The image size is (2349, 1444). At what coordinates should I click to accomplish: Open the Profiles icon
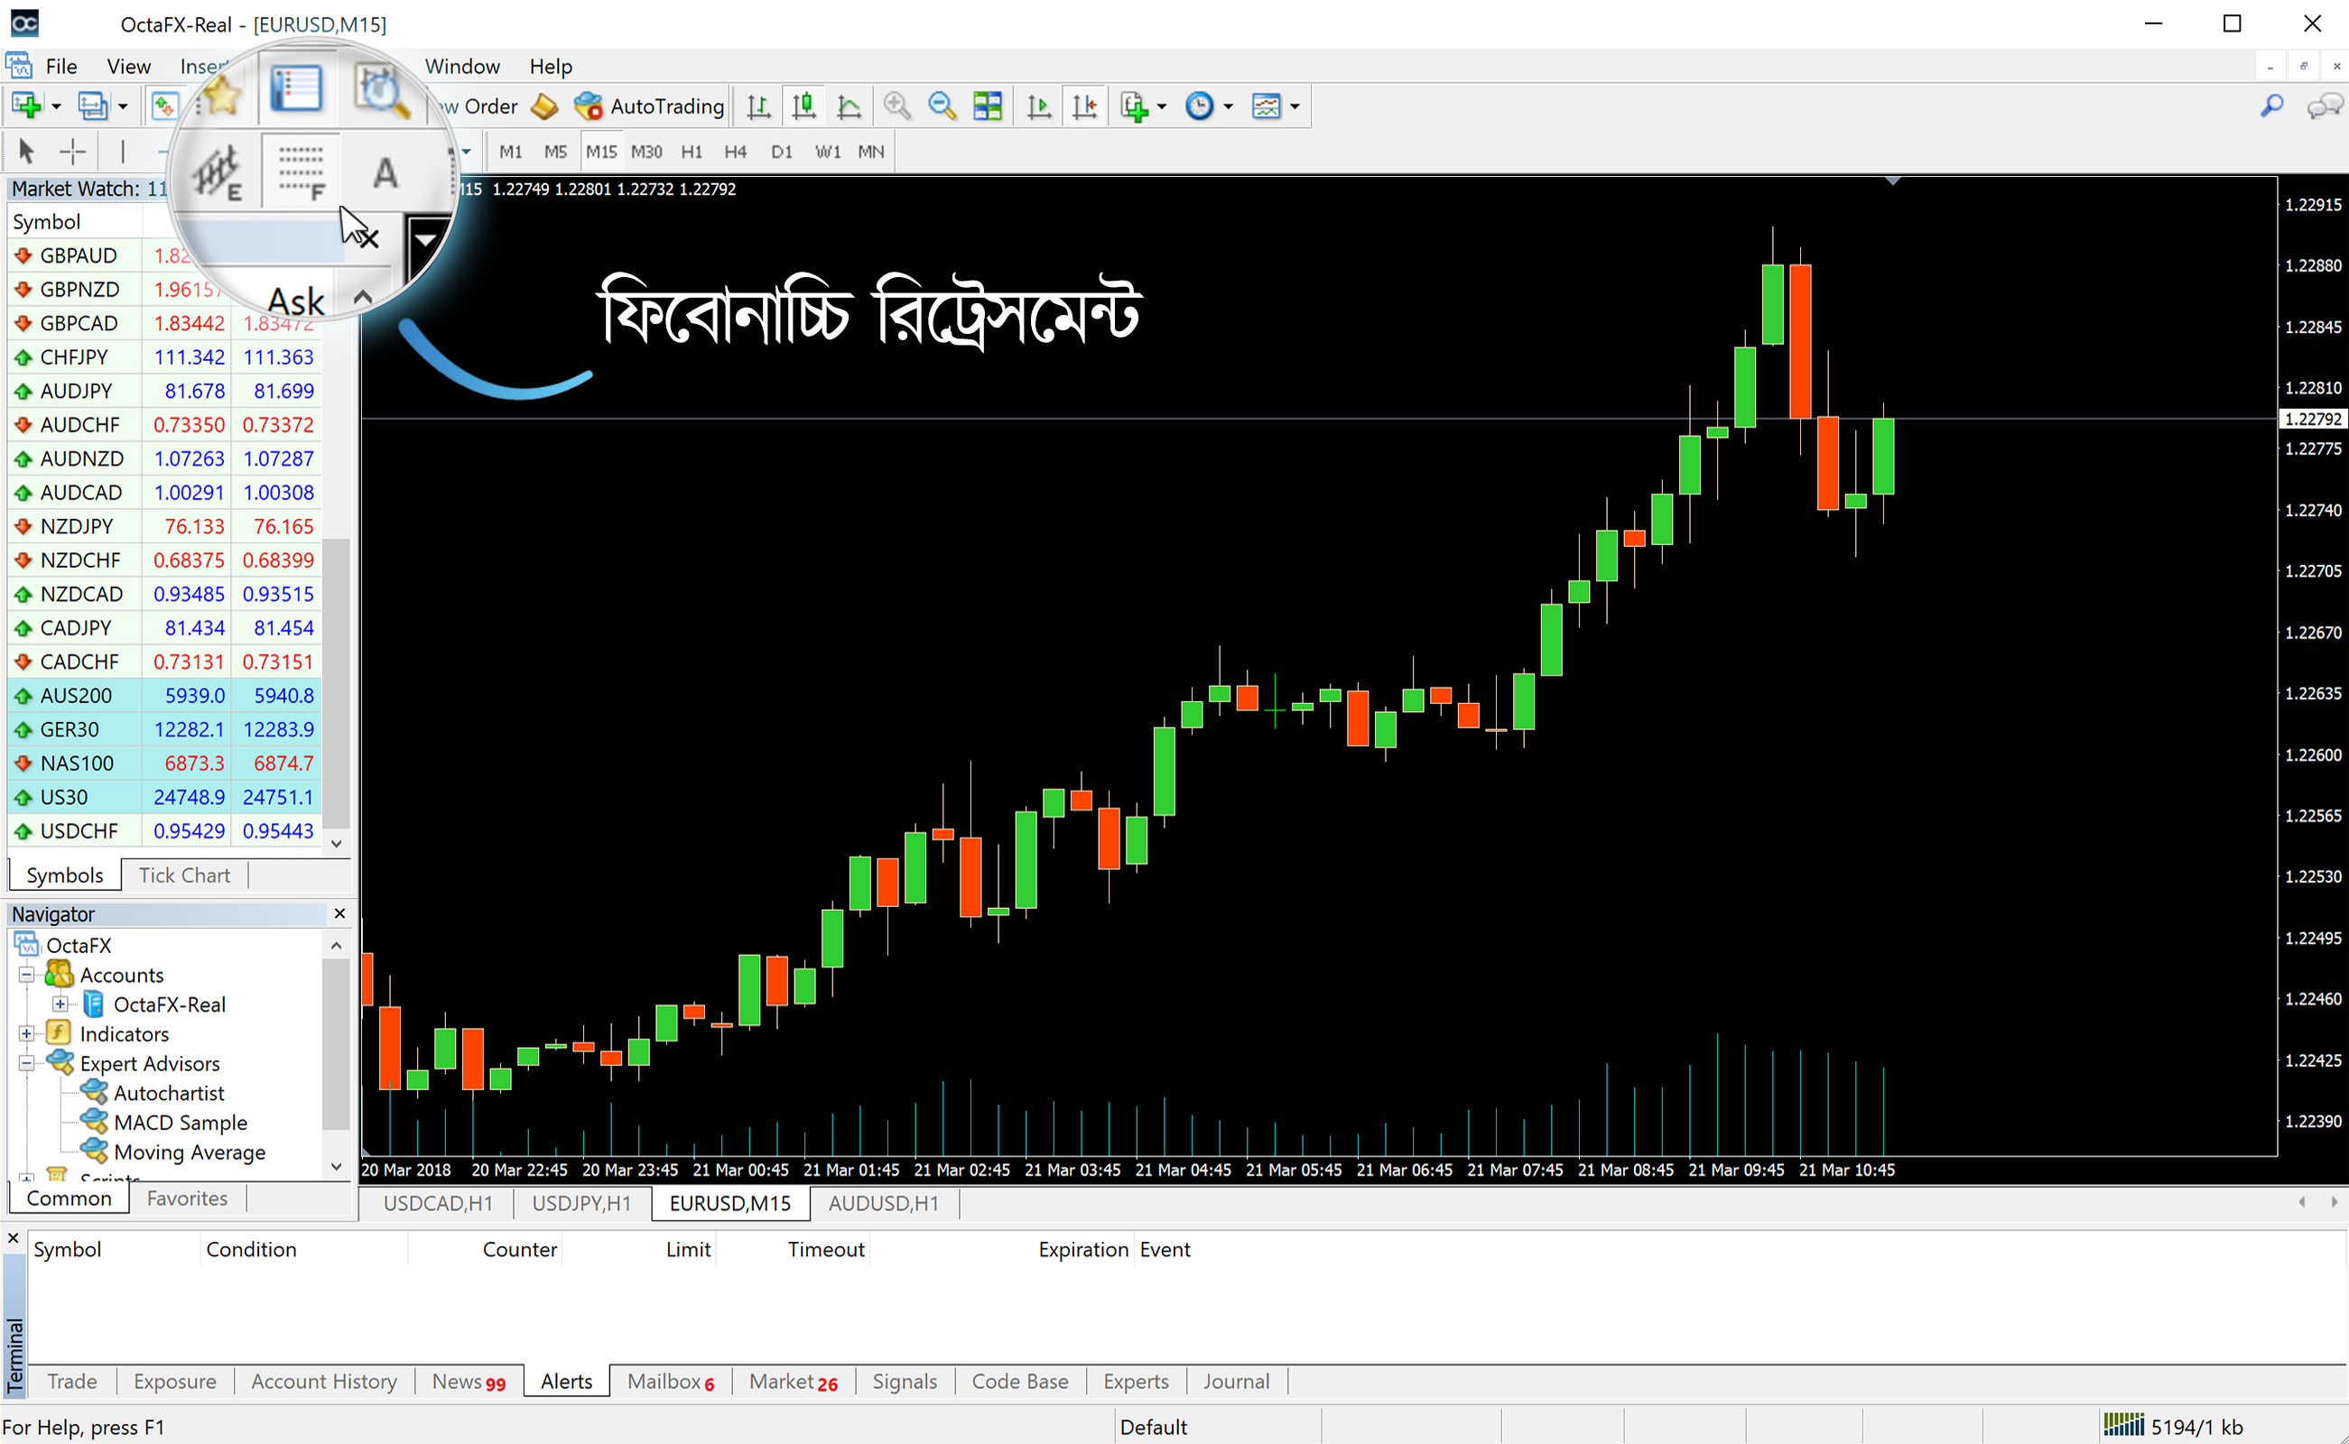(93, 106)
